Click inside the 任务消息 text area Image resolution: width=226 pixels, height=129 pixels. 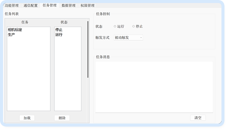[x=154, y=87]
